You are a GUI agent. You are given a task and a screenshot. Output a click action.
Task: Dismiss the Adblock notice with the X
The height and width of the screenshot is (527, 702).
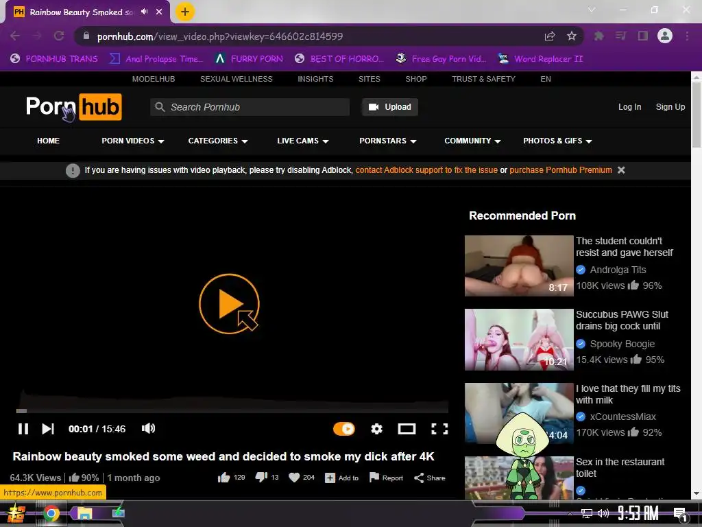click(621, 170)
